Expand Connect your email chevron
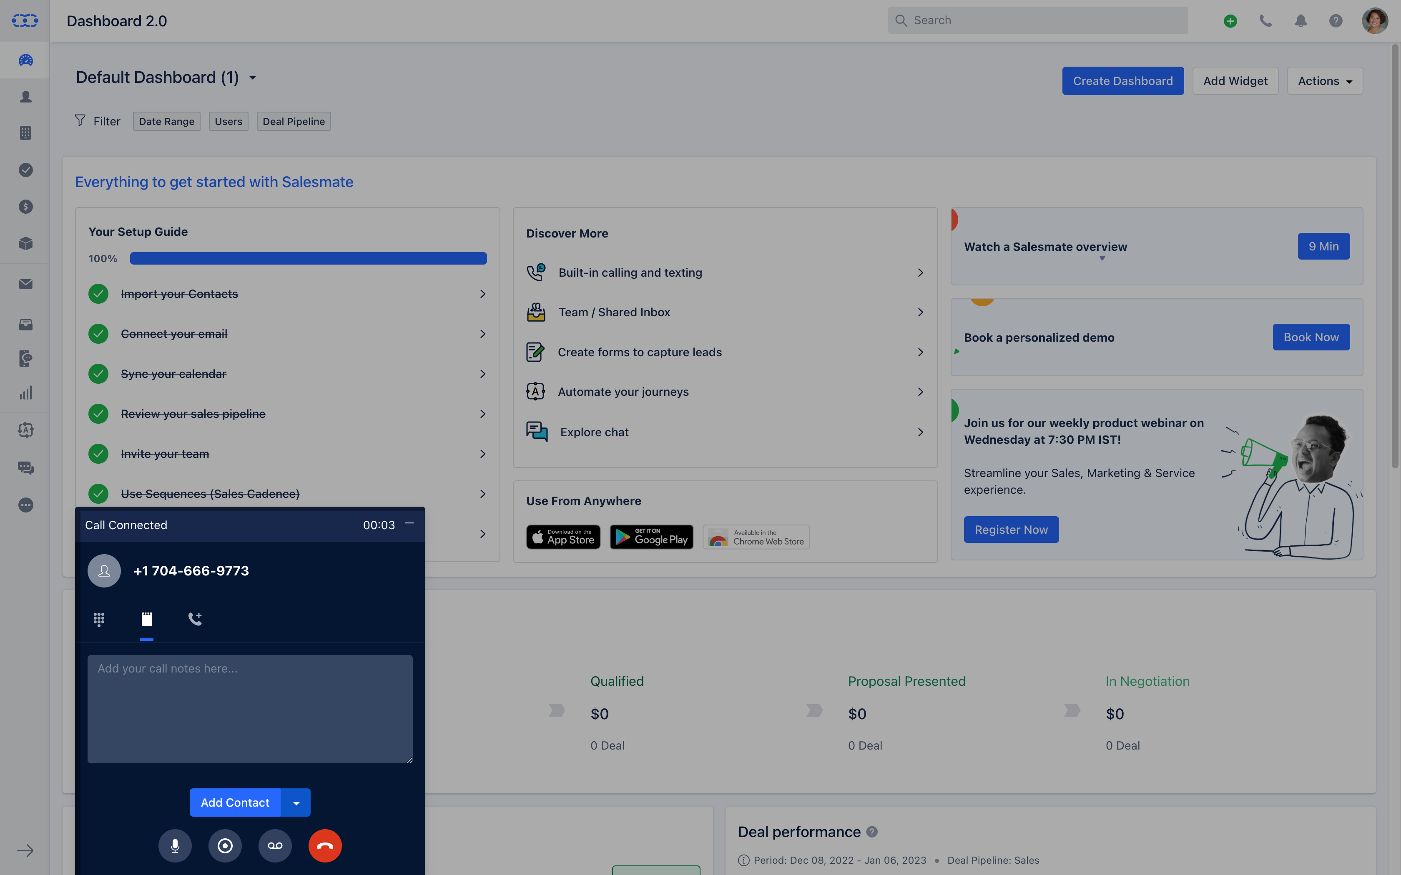 (483, 334)
